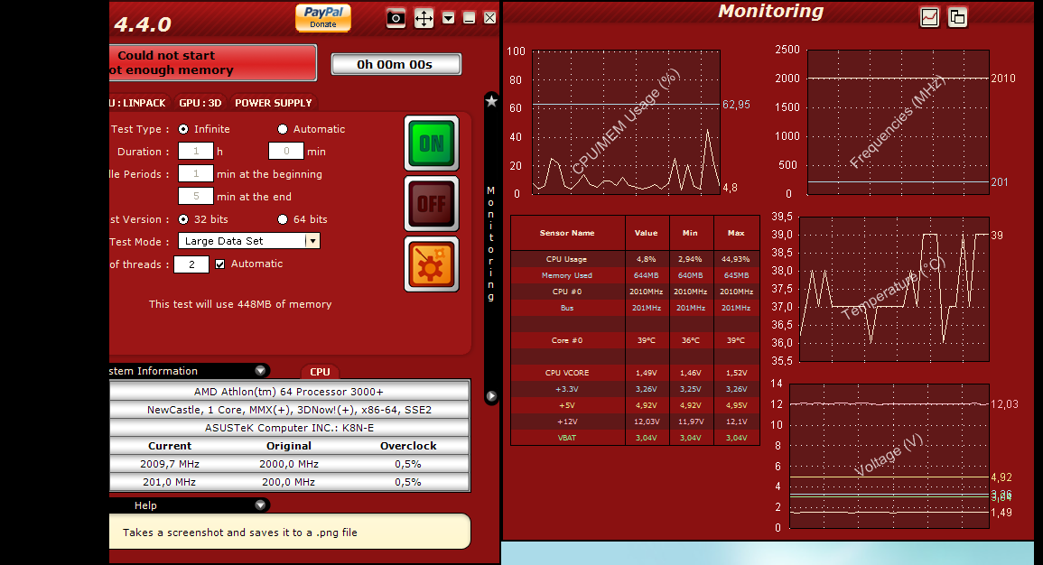Start the test with green ON button
The height and width of the screenshot is (565, 1043).
click(432, 144)
